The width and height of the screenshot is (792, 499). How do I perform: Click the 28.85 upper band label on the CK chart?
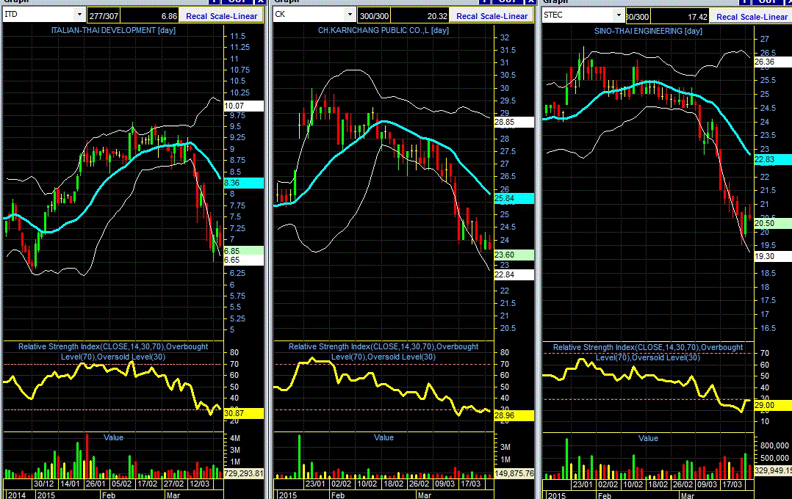click(x=514, y=122)
